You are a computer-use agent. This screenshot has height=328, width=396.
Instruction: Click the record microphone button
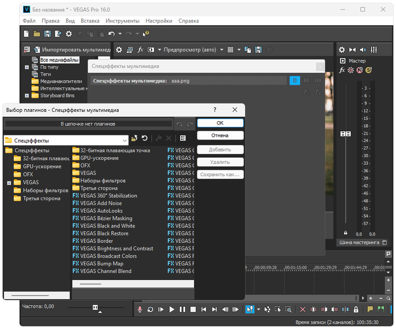[x=140, y=309]
